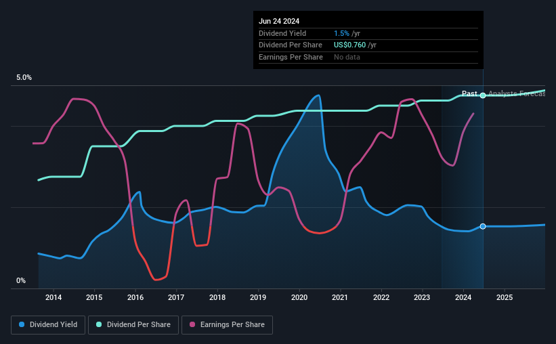Click the 2015 x-axis label
This screenshot has height=344, width=556.
point(94,297)
